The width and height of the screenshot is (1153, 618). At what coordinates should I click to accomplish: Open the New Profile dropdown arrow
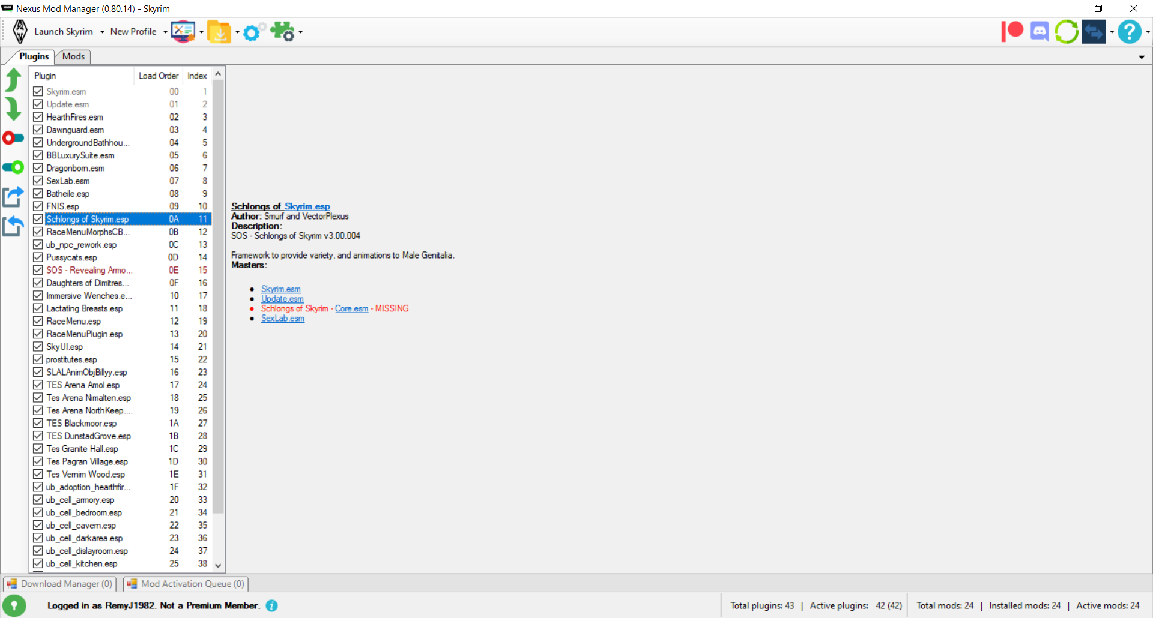165,32
